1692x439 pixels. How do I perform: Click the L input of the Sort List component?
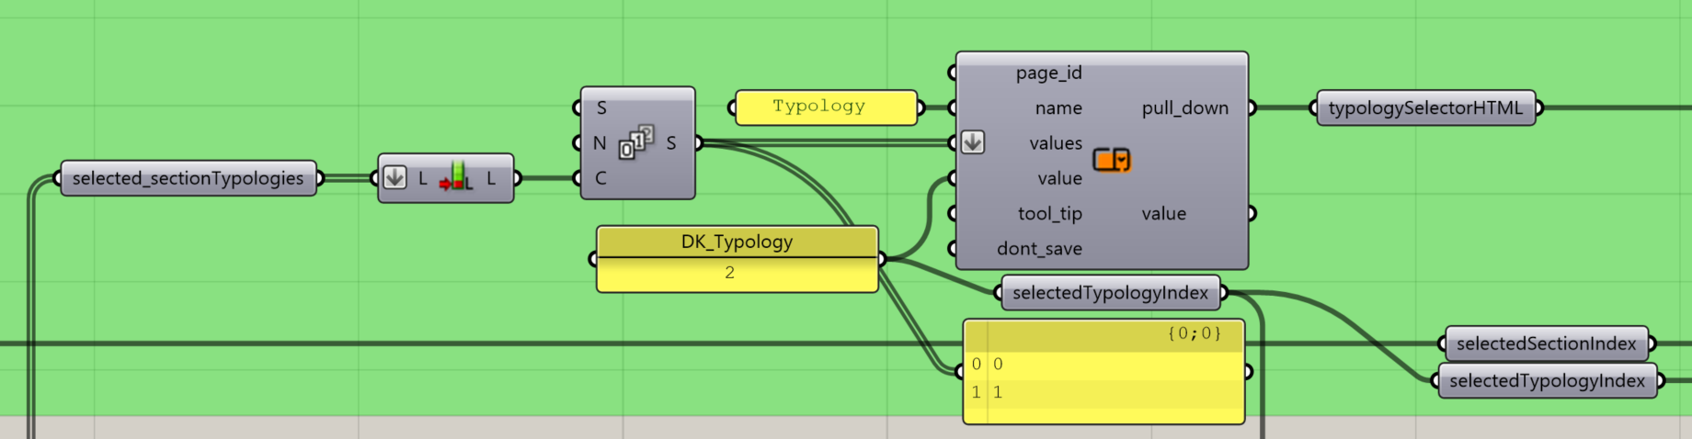pos(422,178)
